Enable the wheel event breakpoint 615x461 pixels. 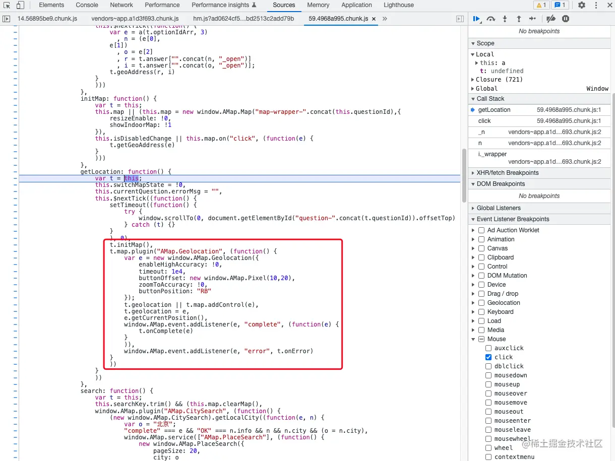tap(488, 448)
